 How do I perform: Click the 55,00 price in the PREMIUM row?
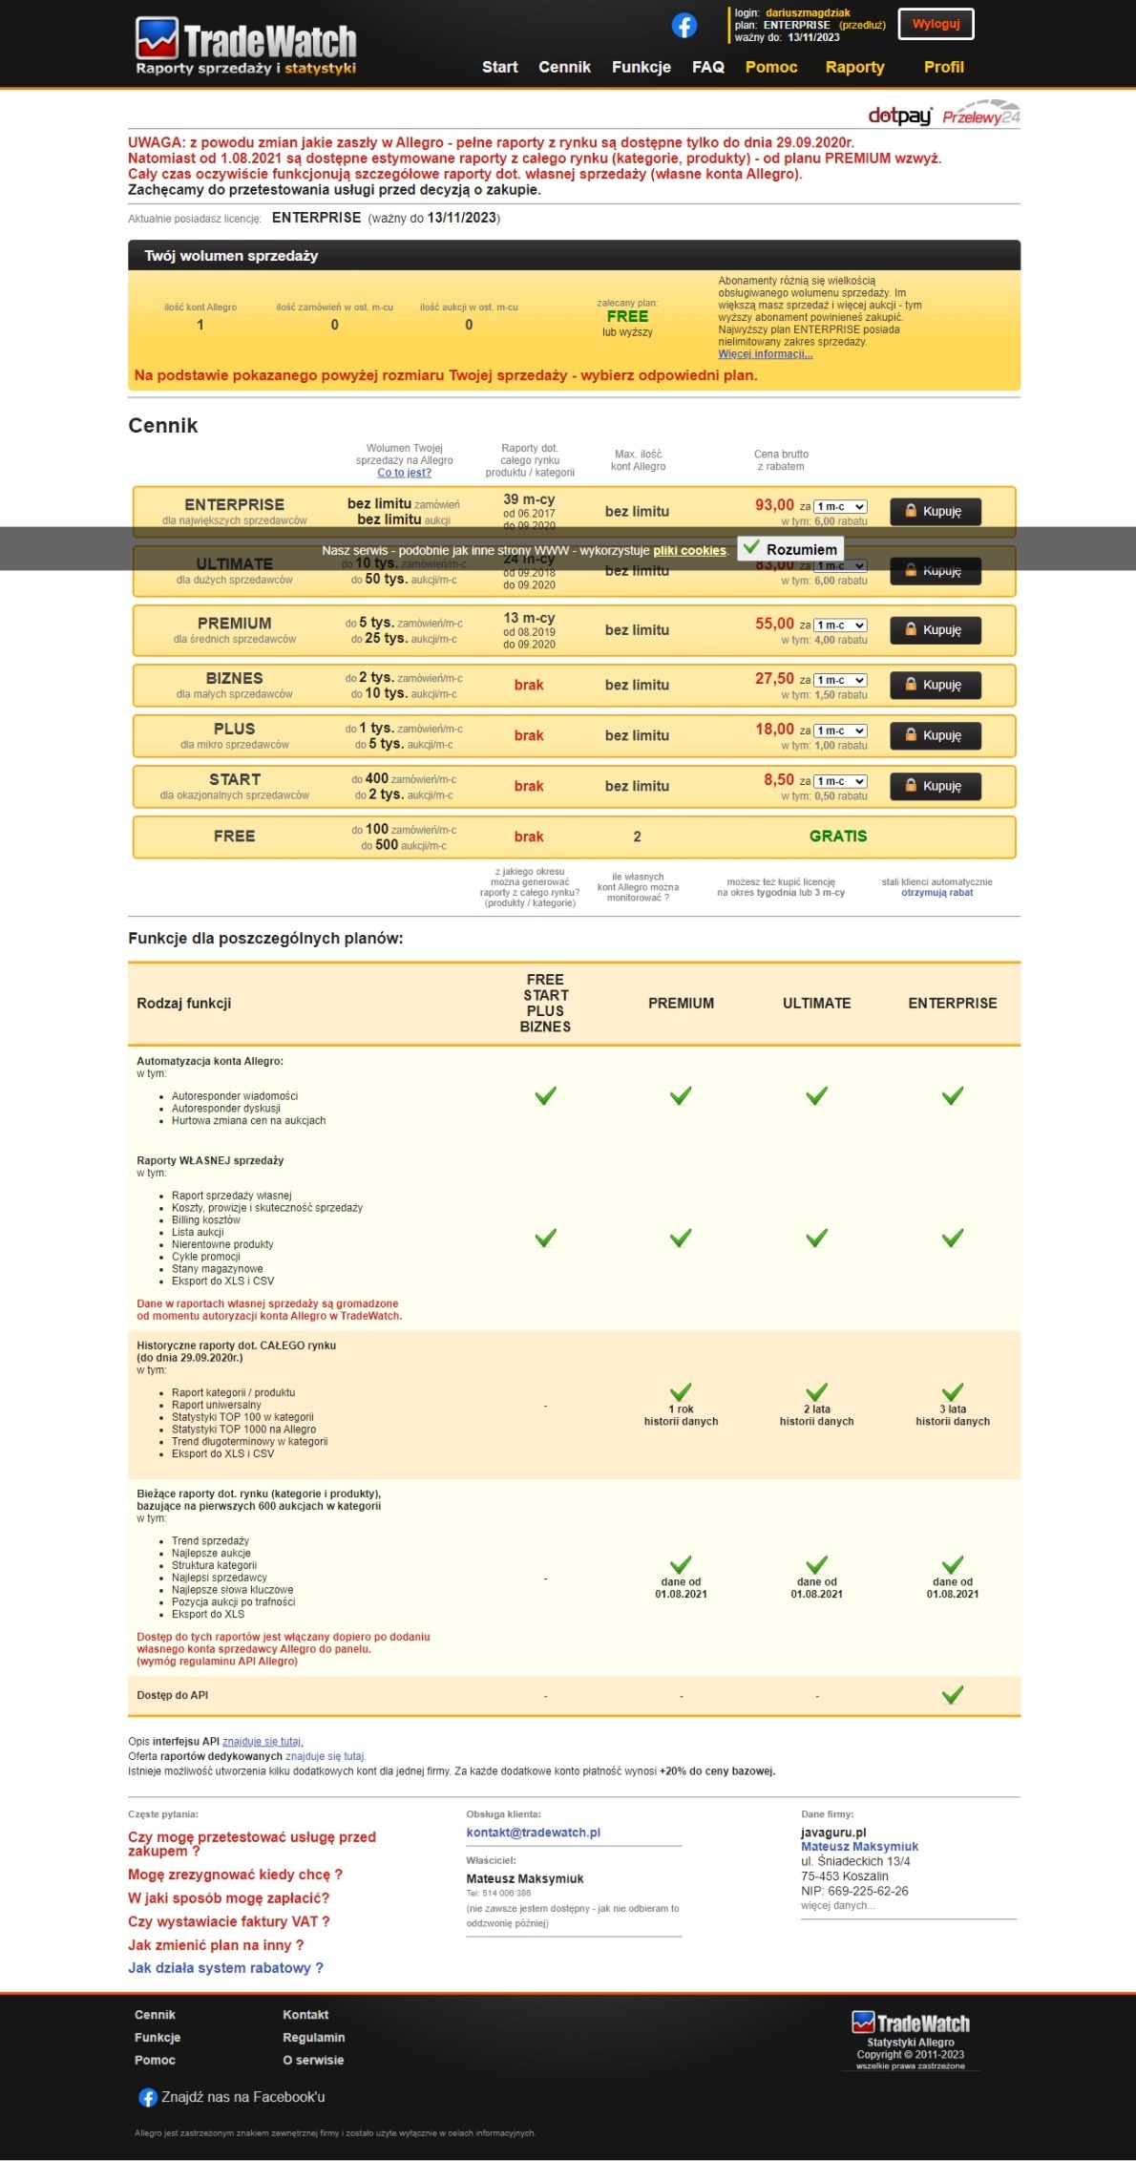coord(774,624)
